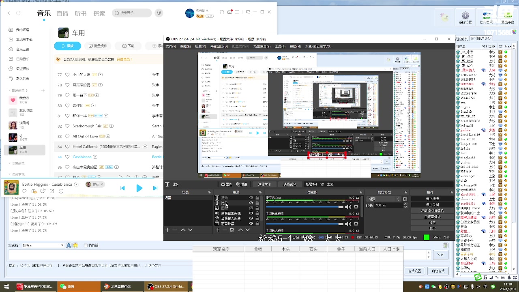The image size is (519, 292).
Task: Click 选择字体 button
Action: click(264, 185)
